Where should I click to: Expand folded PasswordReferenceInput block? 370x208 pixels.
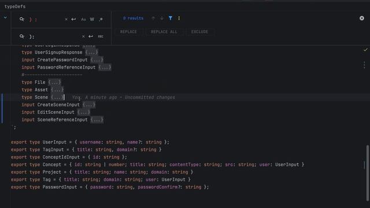pos(105,68)
